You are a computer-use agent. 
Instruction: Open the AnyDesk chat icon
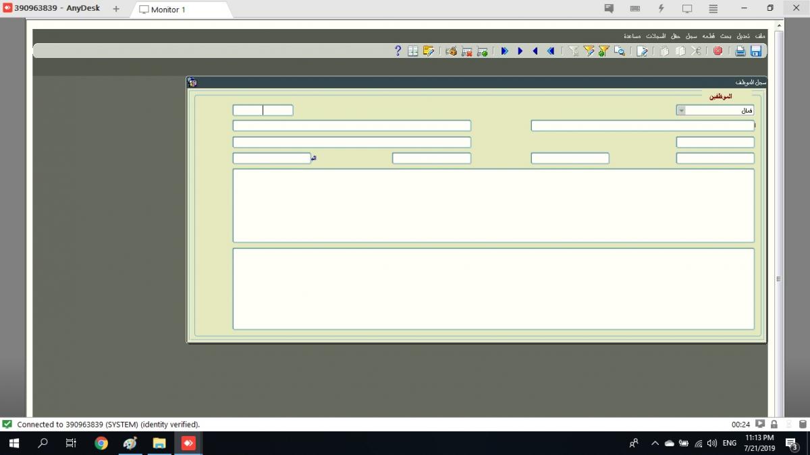609,9
